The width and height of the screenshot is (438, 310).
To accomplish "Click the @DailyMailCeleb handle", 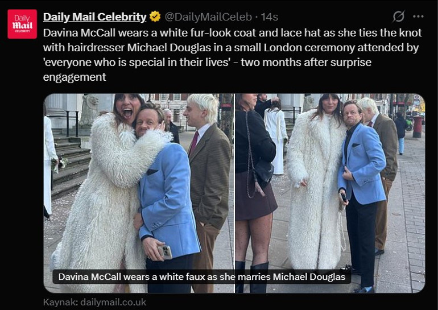I will 208,17.
